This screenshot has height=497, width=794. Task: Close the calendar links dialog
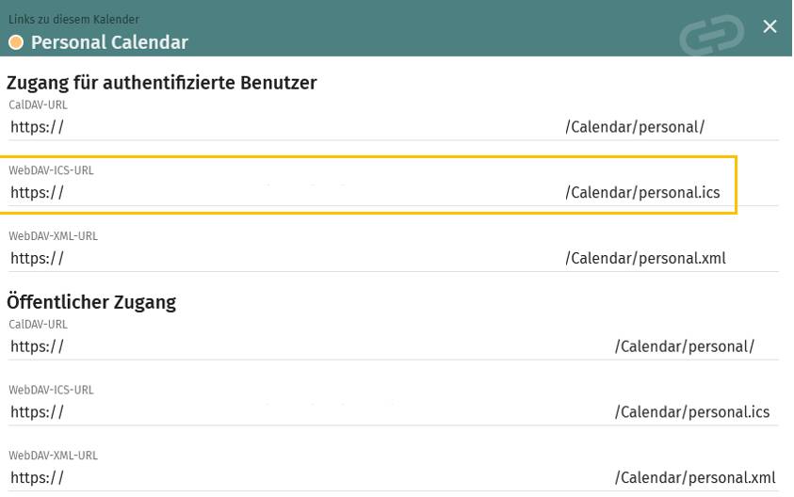click(x=770, y=26)
